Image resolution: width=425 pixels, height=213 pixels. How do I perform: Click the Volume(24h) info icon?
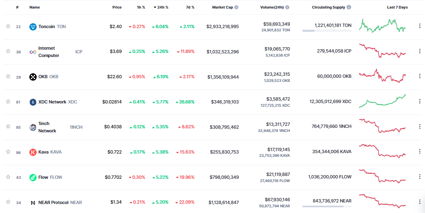point(287,7)
